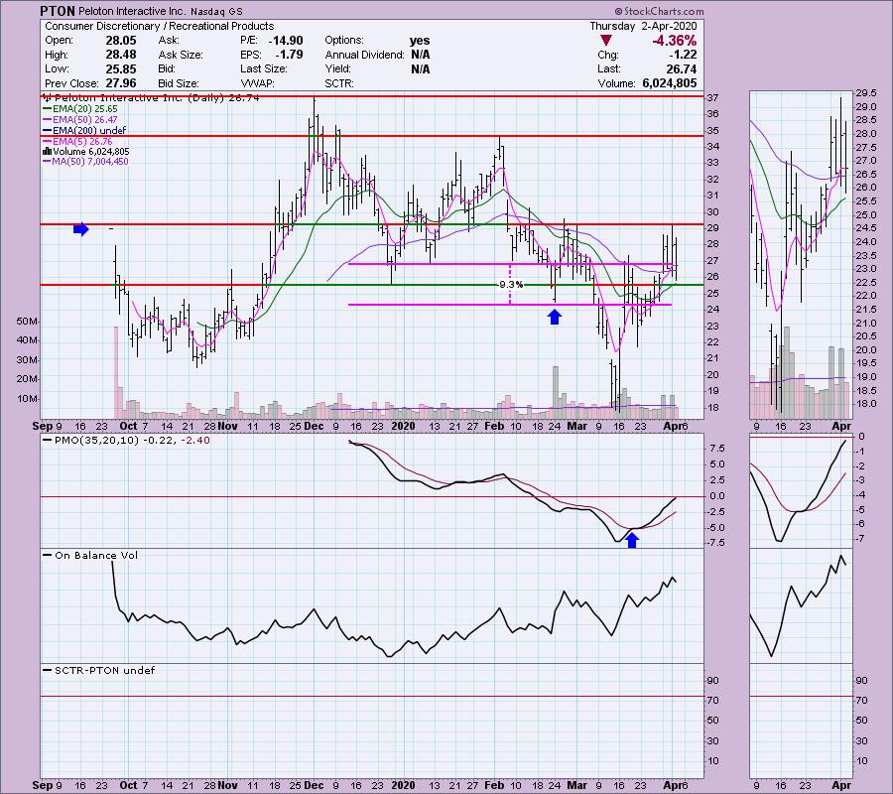893x794 pixels.
Task: Click the company name next to the PTON ticker
Action: (133, 11)
